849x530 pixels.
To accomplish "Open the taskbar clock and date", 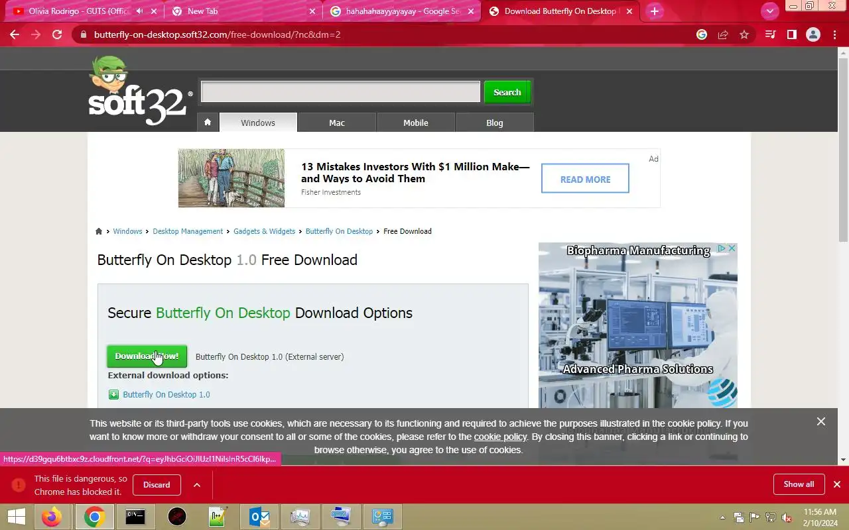I will point(820,517).
